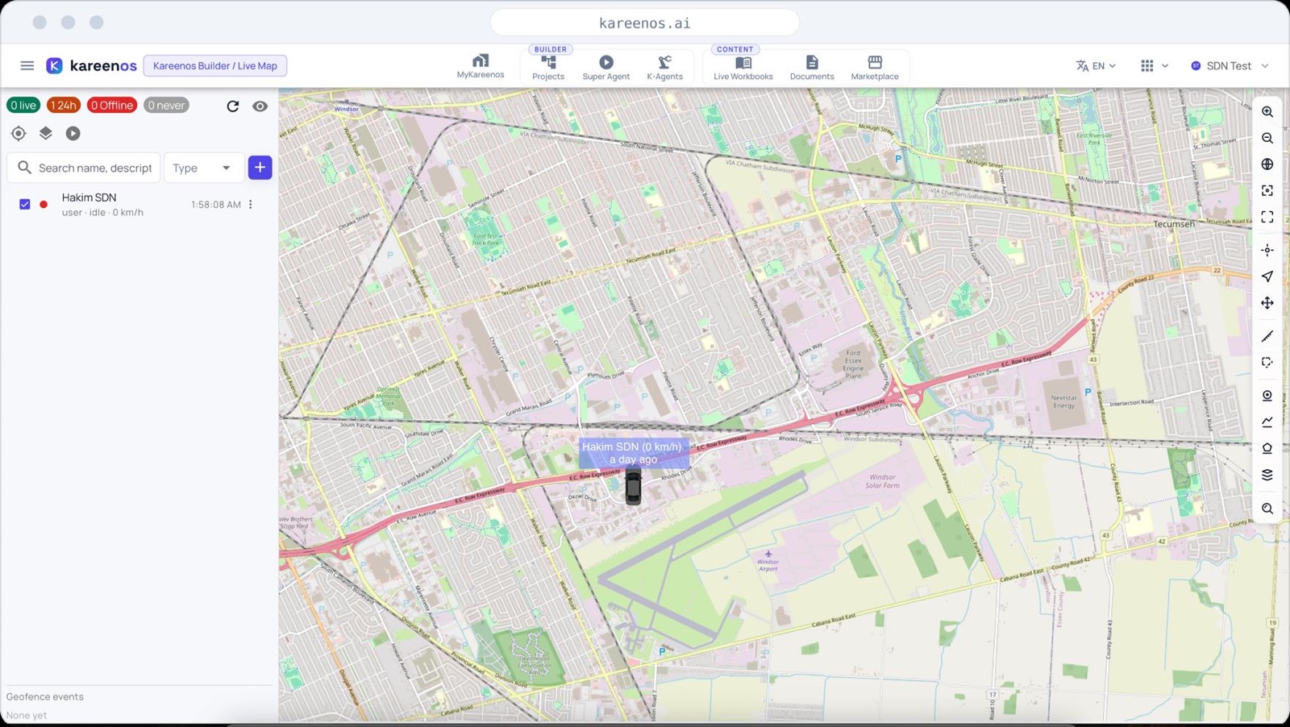Filter by the 1 24h badge
Screen dimensions: 1290x727
(63, 105)
